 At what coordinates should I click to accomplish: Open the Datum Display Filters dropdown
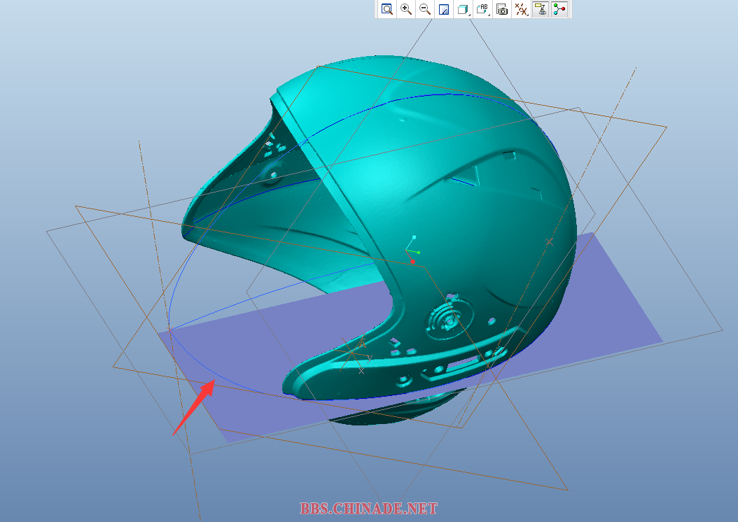click(x=521, y=9)
